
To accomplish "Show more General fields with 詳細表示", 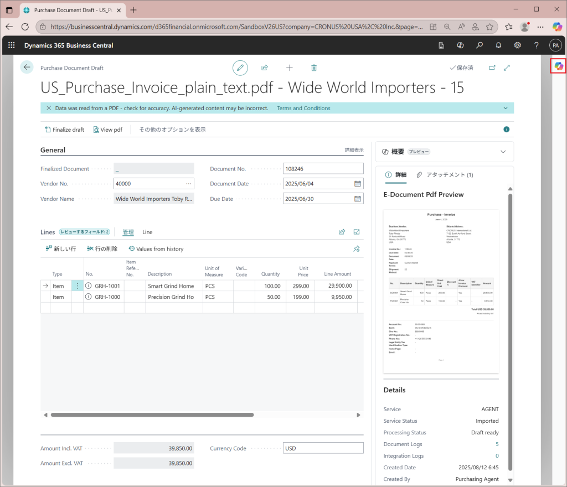I will [x=354, y=150].
